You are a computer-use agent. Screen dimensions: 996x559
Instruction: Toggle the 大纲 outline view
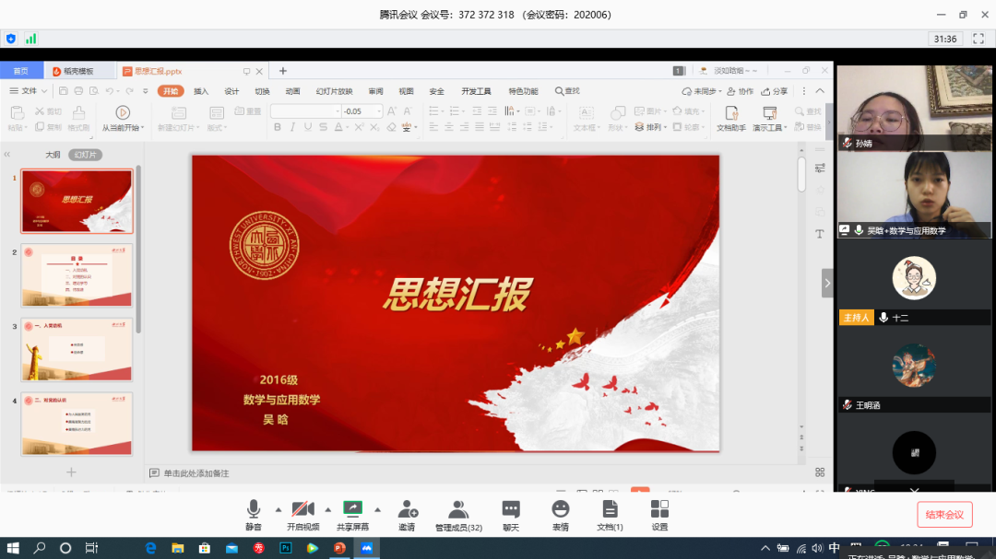[x=53, y=155]
